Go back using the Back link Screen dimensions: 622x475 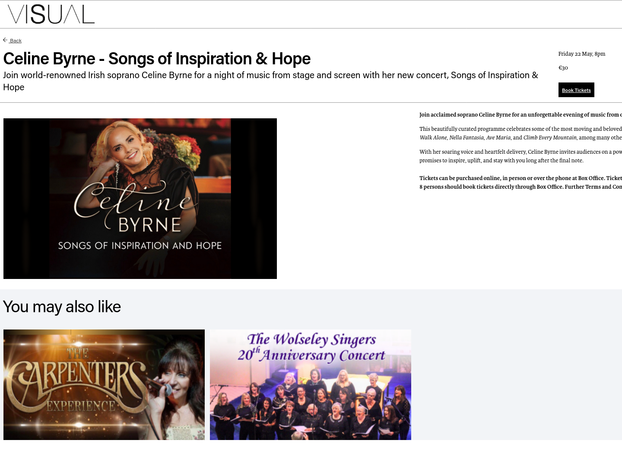click(x=16, y=41)
